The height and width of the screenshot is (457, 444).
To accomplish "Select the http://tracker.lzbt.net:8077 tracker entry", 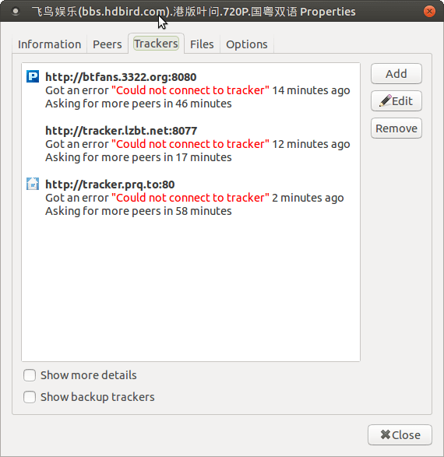I will point(191,144).
